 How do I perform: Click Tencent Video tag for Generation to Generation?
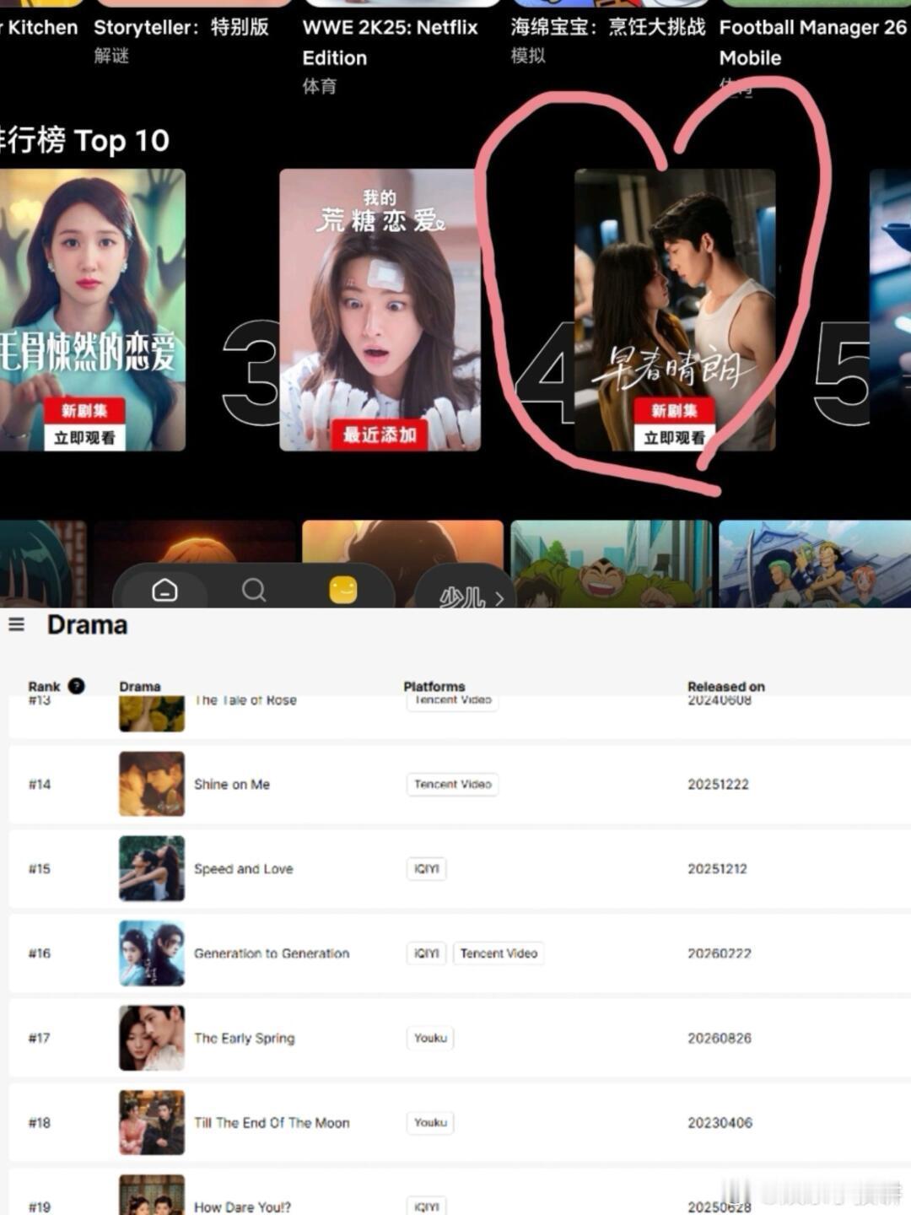(x=499, y=953)
